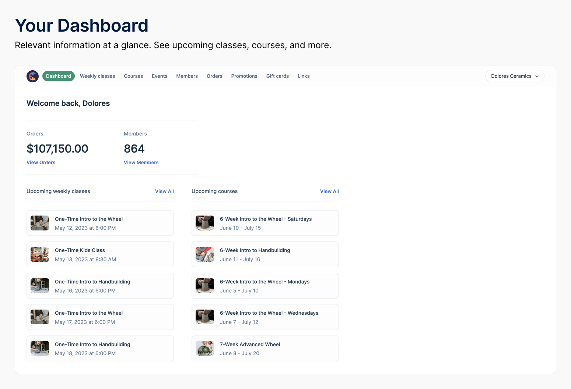The image size is (571, 389).
Task: Open View Members to see all members
Action: click(x=141, y=162)
